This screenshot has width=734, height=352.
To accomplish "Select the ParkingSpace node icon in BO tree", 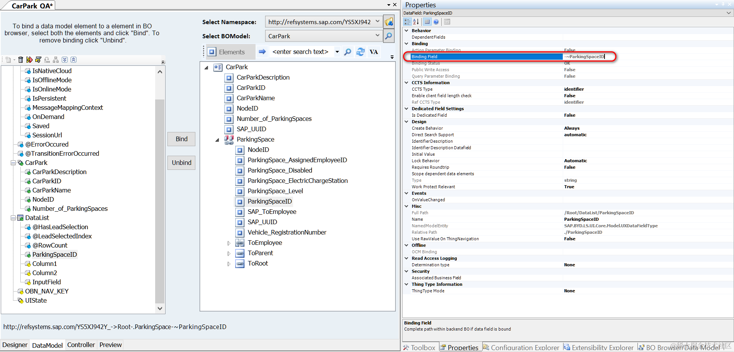I will pos(229,140).
